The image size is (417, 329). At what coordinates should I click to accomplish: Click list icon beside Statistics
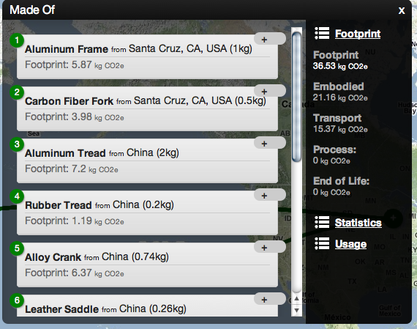pos(322,222)
